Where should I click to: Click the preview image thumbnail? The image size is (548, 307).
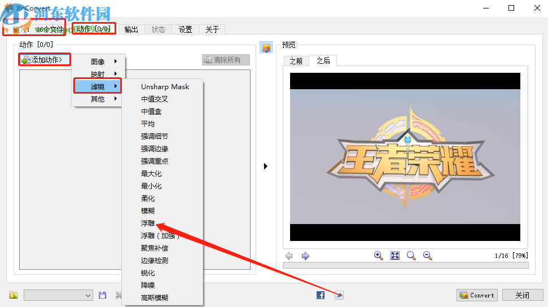click(x=405, y=157)
